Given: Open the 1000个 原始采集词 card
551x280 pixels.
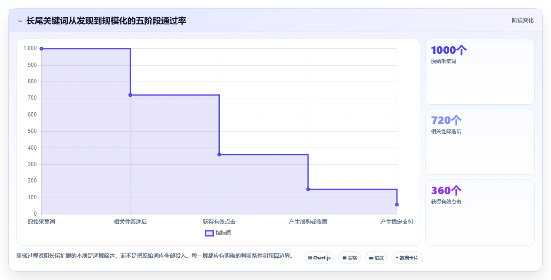Looking at the screenshot, I should (x=479, y=71).
